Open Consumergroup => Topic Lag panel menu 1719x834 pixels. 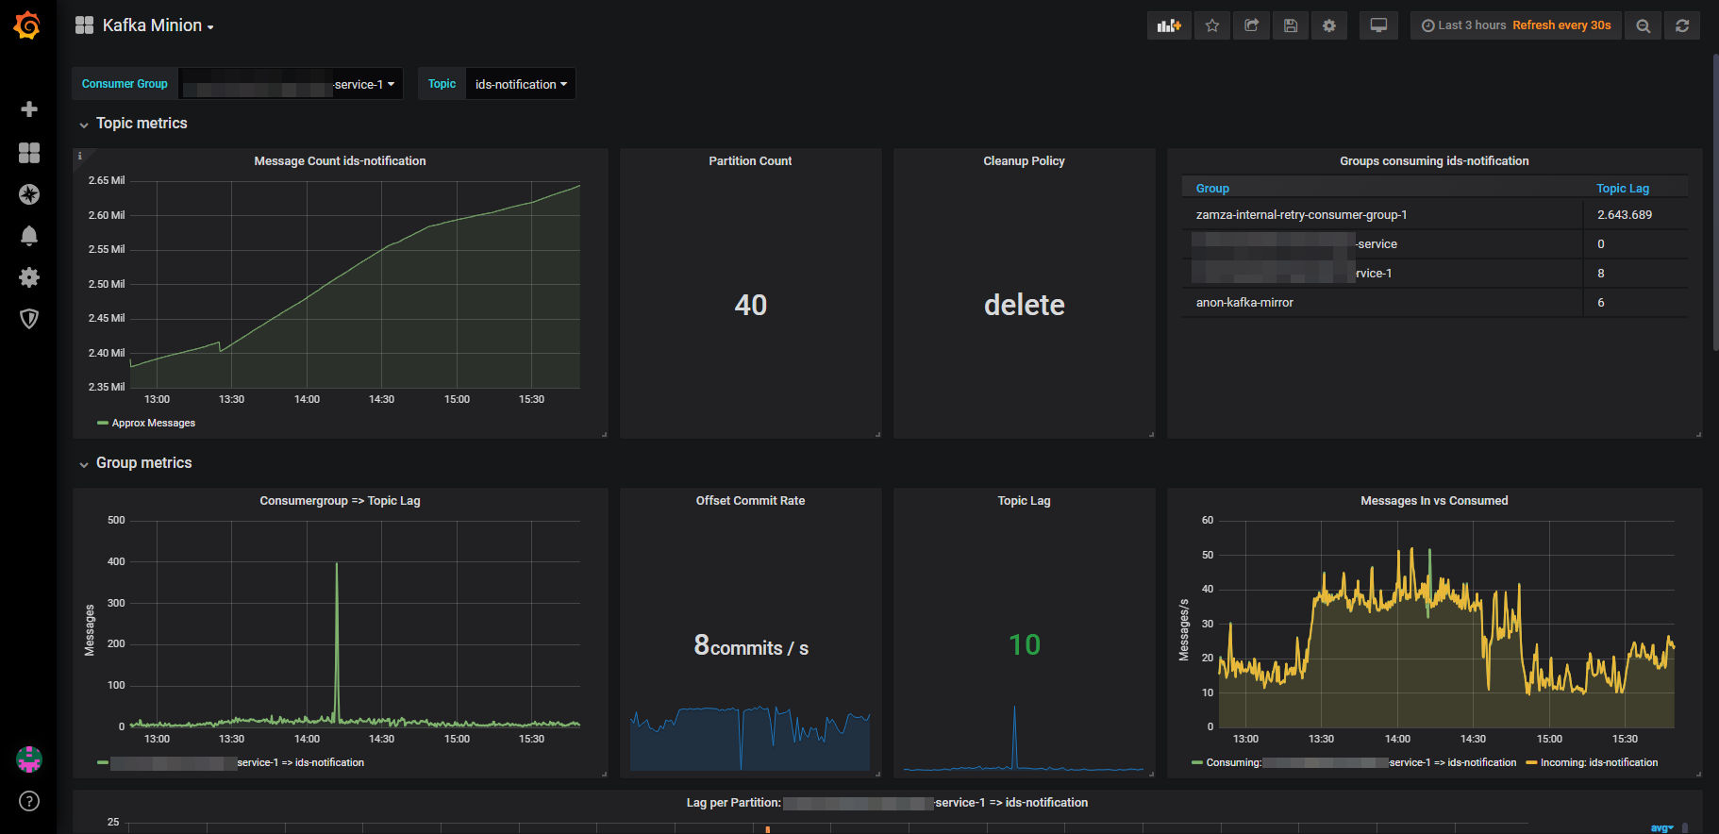click(x=340, y=501)
